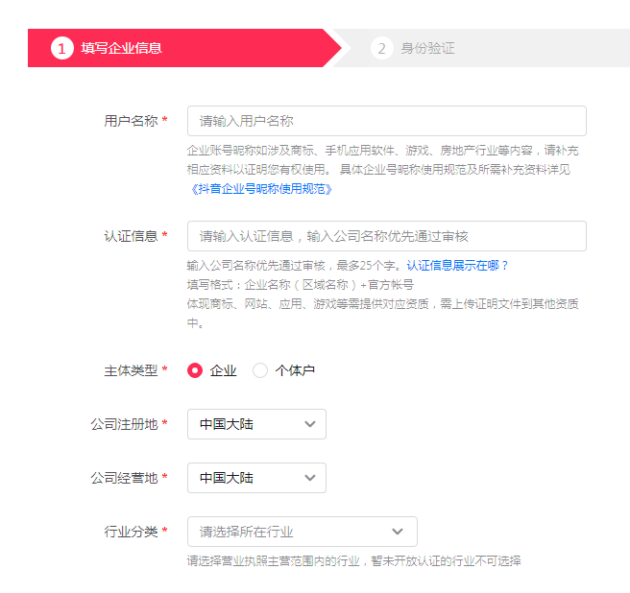Open the 认证信息展示在哪？ link
This screenshot has height=593, width=630.
coord(458,266)
